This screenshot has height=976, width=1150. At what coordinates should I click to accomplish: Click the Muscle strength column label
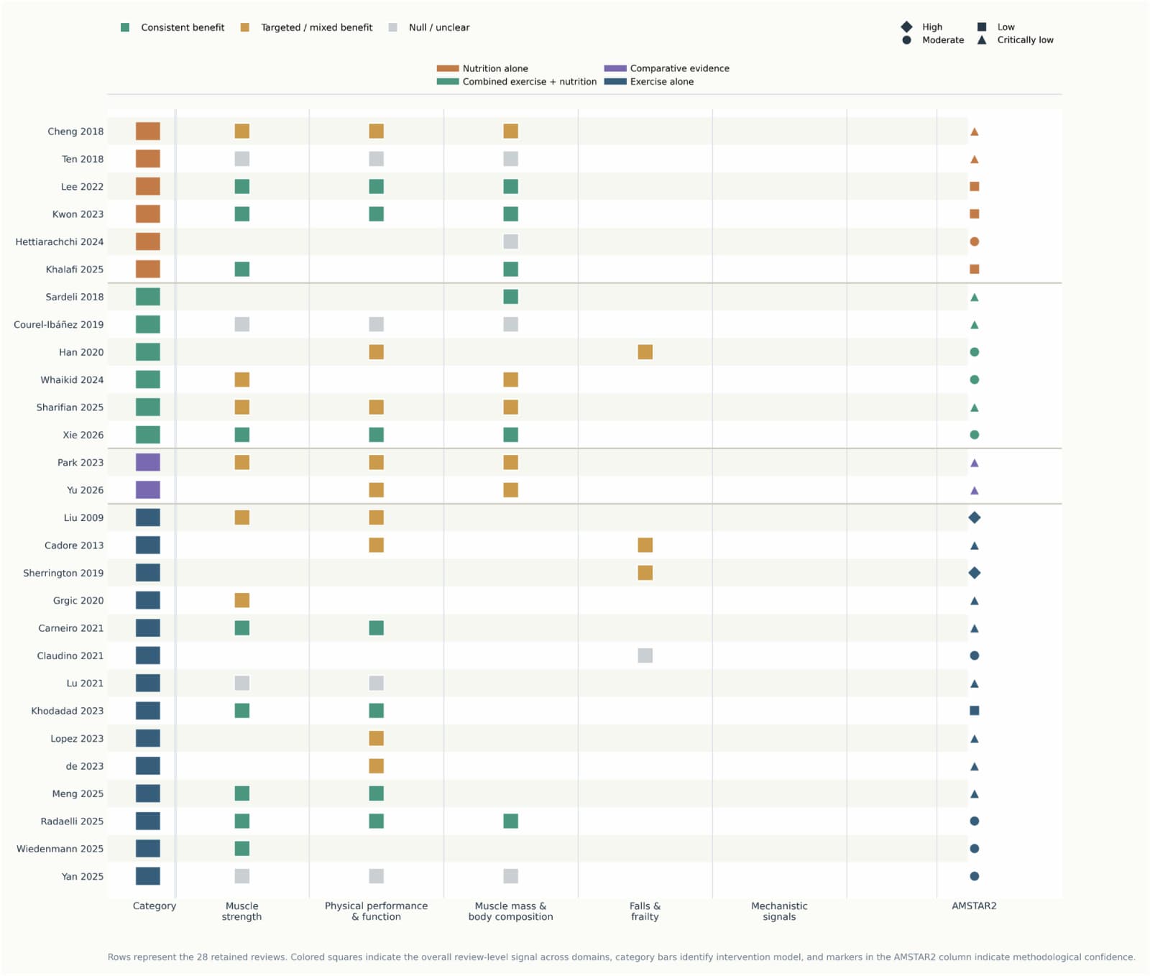(242, 911)
